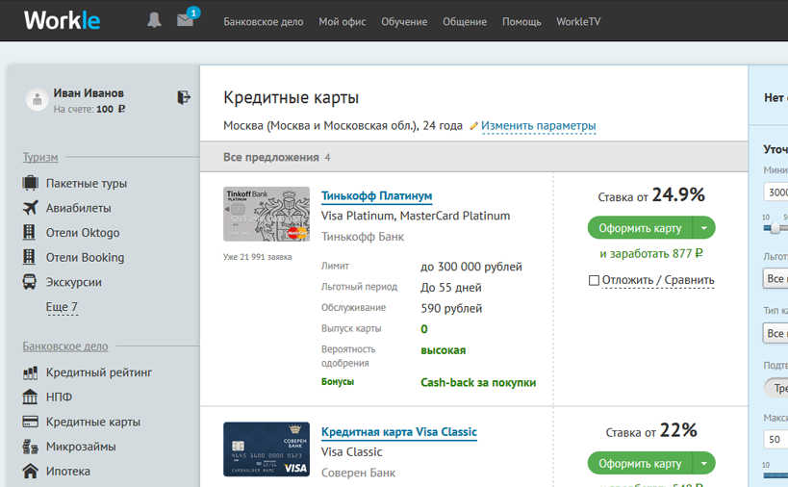Viewport: 788px width, 487px height.
Task: Open Отели Oktogo in sidebar
Action: coord(83,233)
